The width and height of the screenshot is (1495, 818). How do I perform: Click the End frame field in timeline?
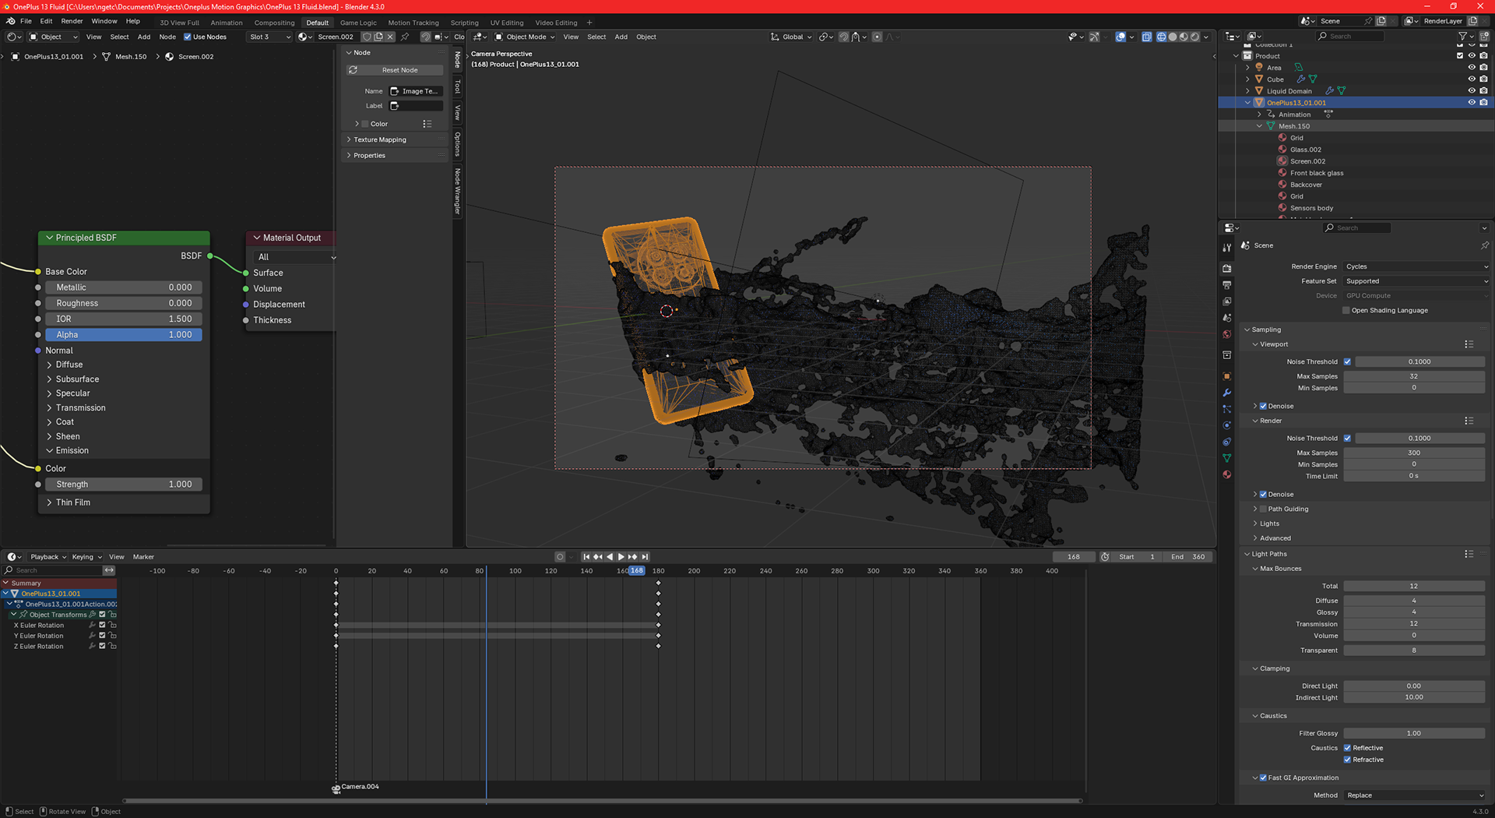coord(1188,557)
